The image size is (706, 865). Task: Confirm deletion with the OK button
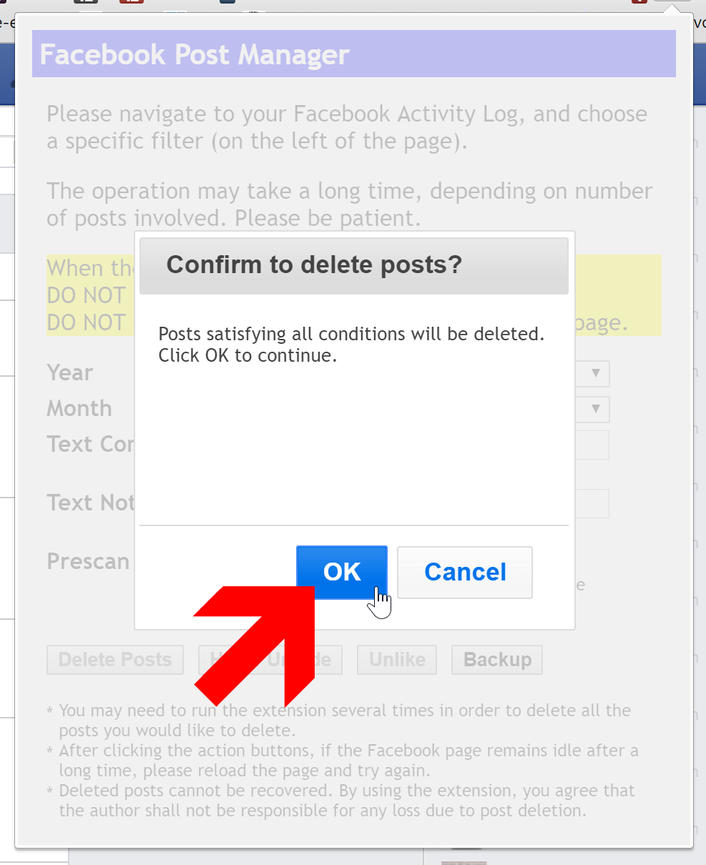pyautogui.click(x=342, y=572)
